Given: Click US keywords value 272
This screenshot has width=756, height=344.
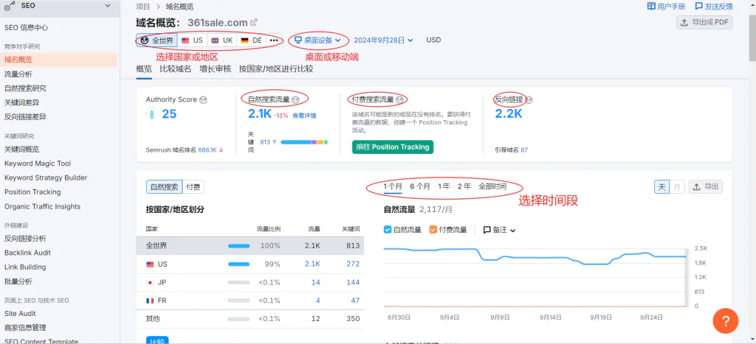Looking at the screenshot, I should click(x=353, y=264).
